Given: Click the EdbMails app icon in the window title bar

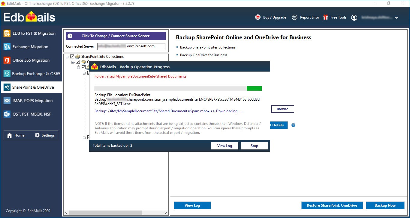Looking at the screenshot, I should pos(3,3).
